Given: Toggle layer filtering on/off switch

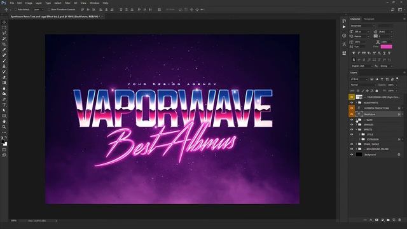Looking at the screenshot, I should pyautogui.click(x=397, y=79).
